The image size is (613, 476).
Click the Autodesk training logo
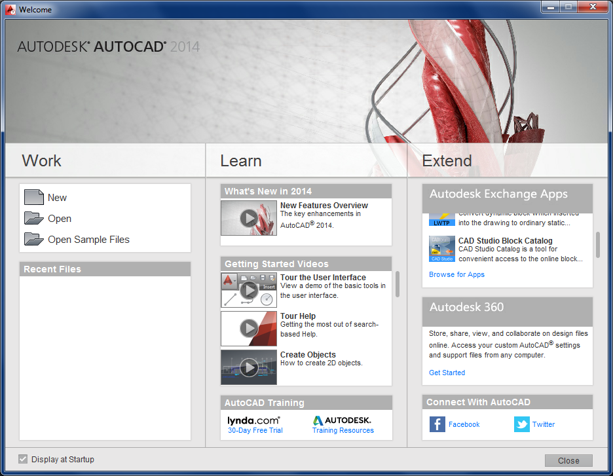[342, 420]
